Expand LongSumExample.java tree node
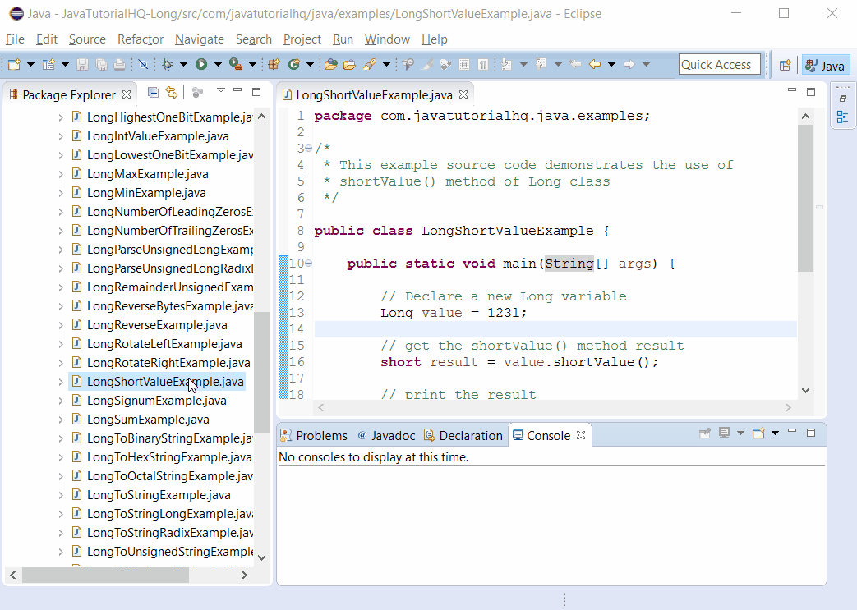Screen dimensions: 857x610 point(61,420)
